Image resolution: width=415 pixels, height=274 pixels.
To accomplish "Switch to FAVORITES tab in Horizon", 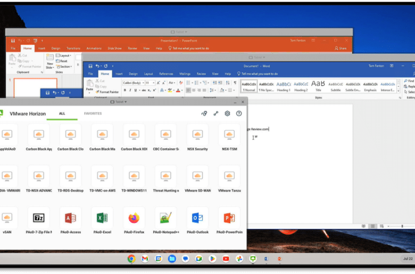I will pyautogui.click(x=93, y=113).
